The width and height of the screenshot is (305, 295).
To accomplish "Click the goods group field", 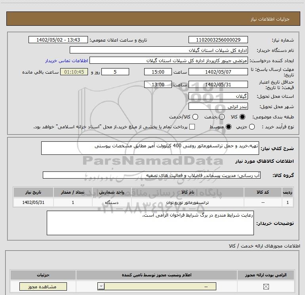I will pyautogui.click(x=152, y=175).
